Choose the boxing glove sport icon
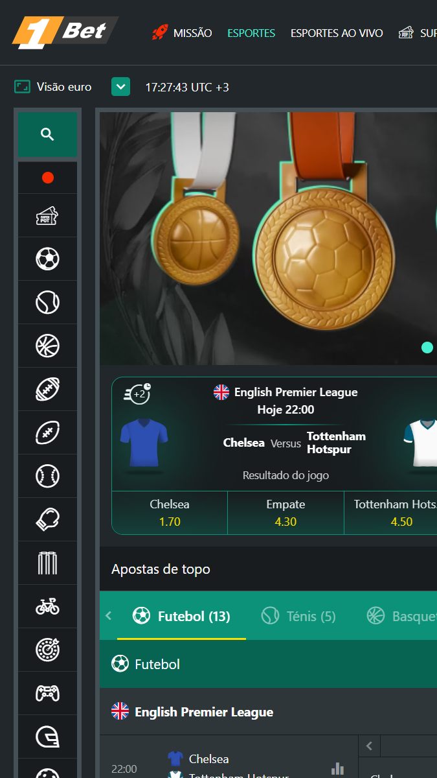Screen dimensions: 437x778 pos(47,520)
